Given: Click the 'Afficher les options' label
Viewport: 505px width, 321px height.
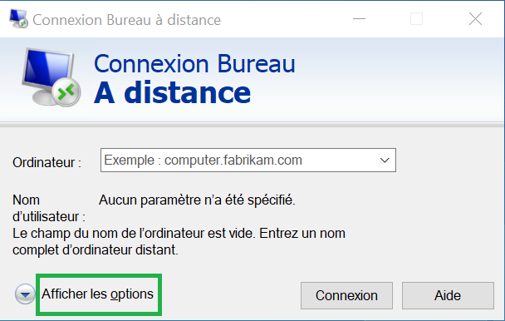Looking at the screenshot, I should point(97,294).
